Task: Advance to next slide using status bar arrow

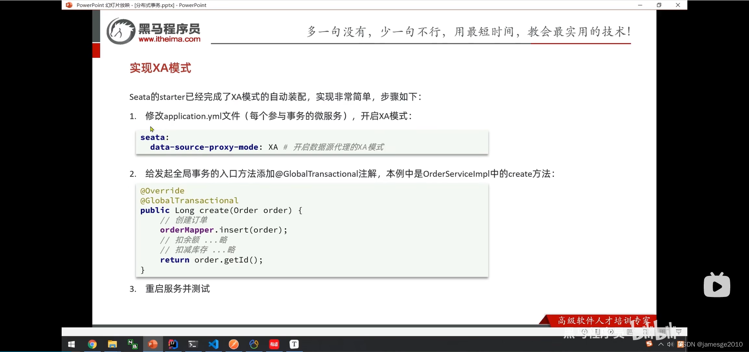Action: (611, 332)
